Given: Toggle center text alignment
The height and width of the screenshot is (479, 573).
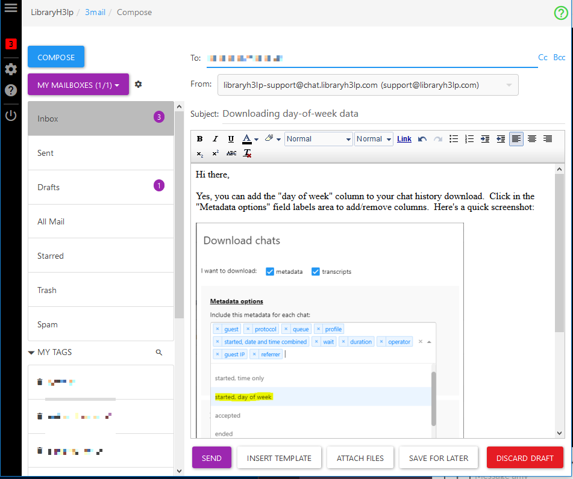Looking at the screenshot, I should (531, 139).
